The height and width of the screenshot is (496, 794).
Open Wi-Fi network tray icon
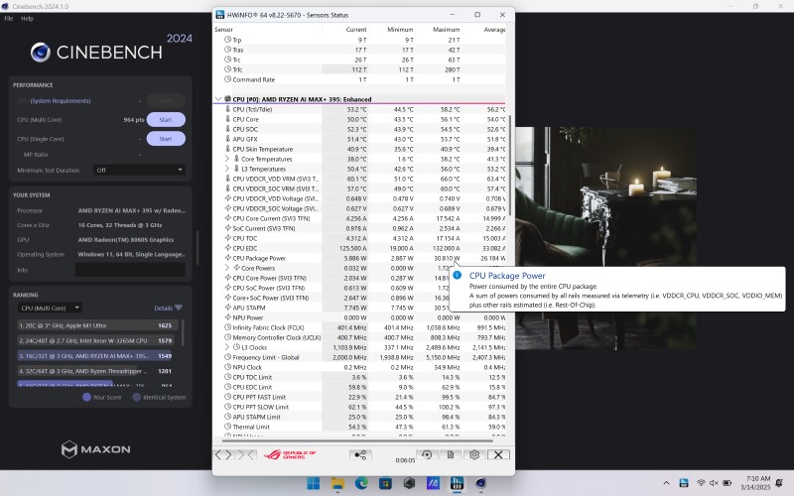(x=701, y=483)
